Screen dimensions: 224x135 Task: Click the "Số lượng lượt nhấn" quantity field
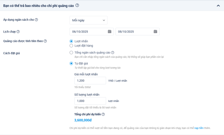(x=90, y=101)
